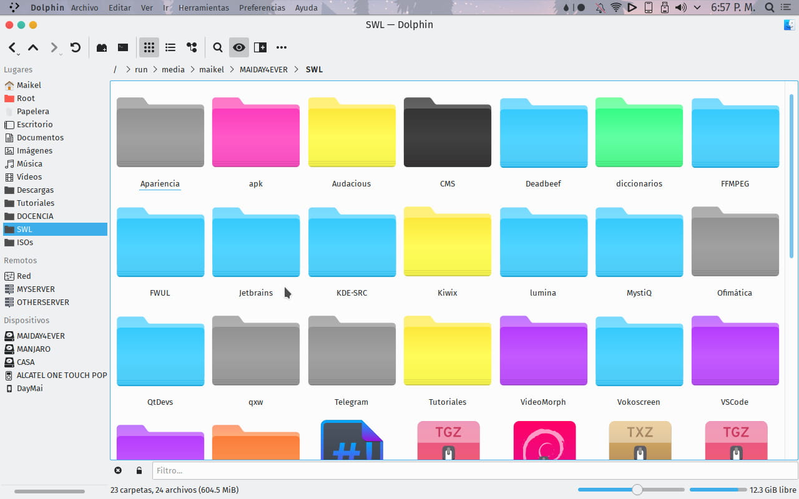The width and height of the screenshot is (799, 499).
Task: Open the Archivo menu
Action: [x=84, y=8]
